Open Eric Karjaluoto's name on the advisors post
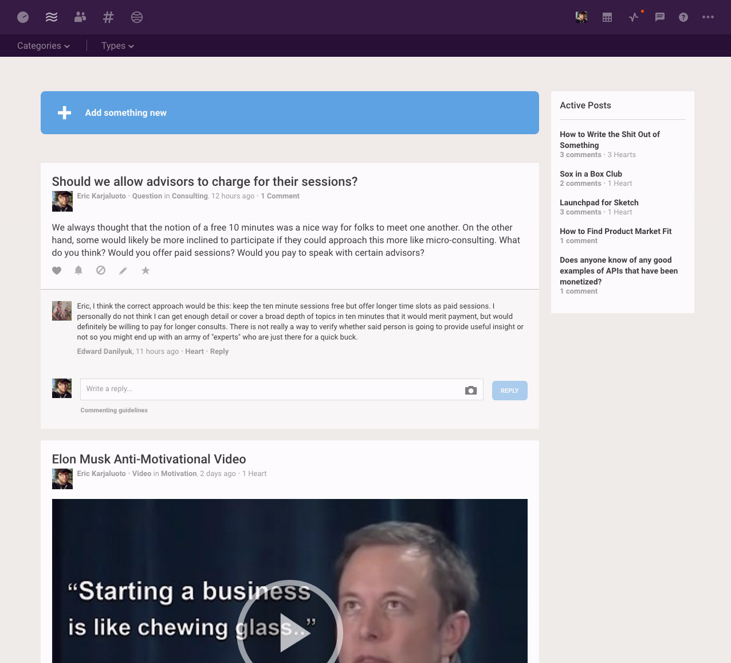 101,196
